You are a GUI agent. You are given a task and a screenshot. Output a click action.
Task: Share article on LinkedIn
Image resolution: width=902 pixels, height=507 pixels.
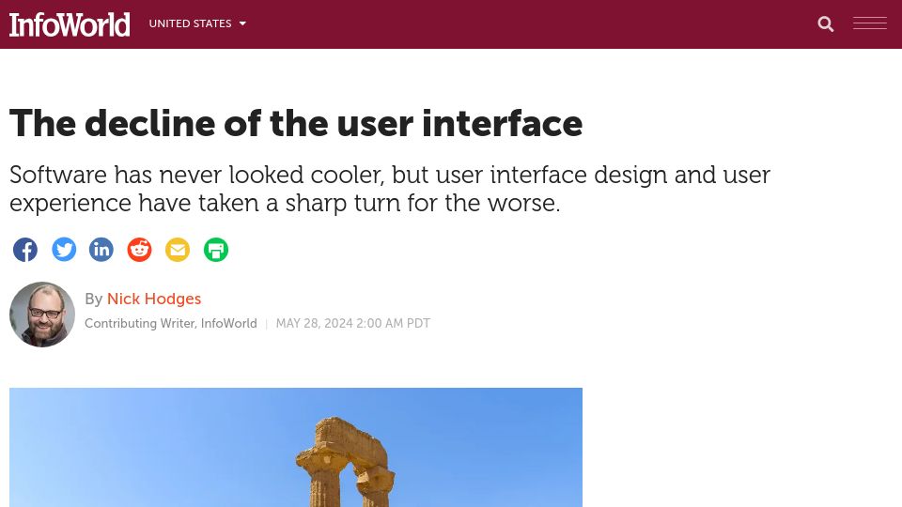pos(101,250)
